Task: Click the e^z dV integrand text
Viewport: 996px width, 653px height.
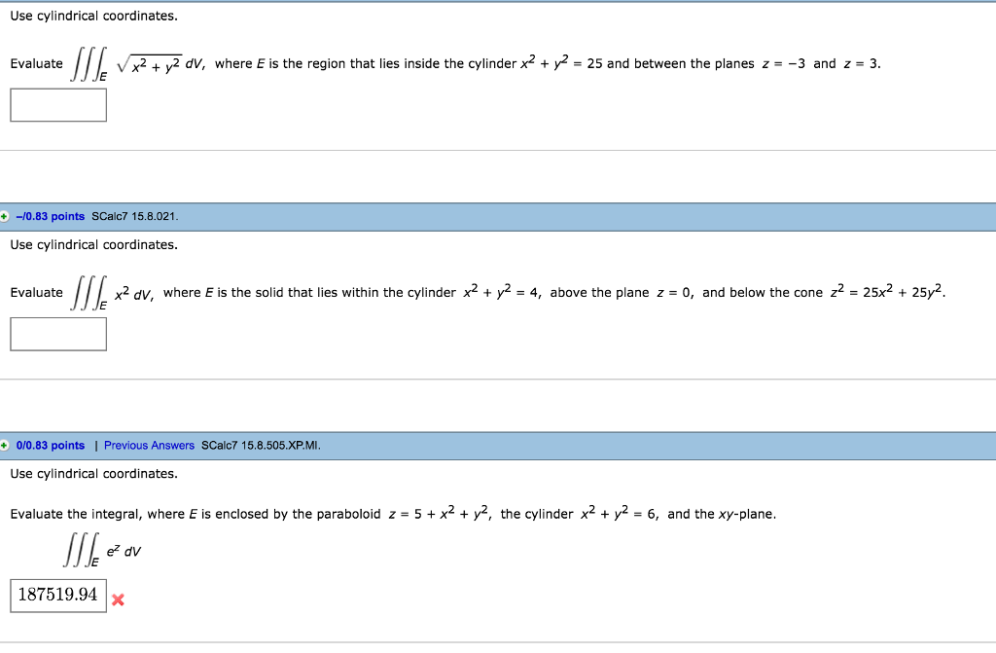Action: click(124, 550)
